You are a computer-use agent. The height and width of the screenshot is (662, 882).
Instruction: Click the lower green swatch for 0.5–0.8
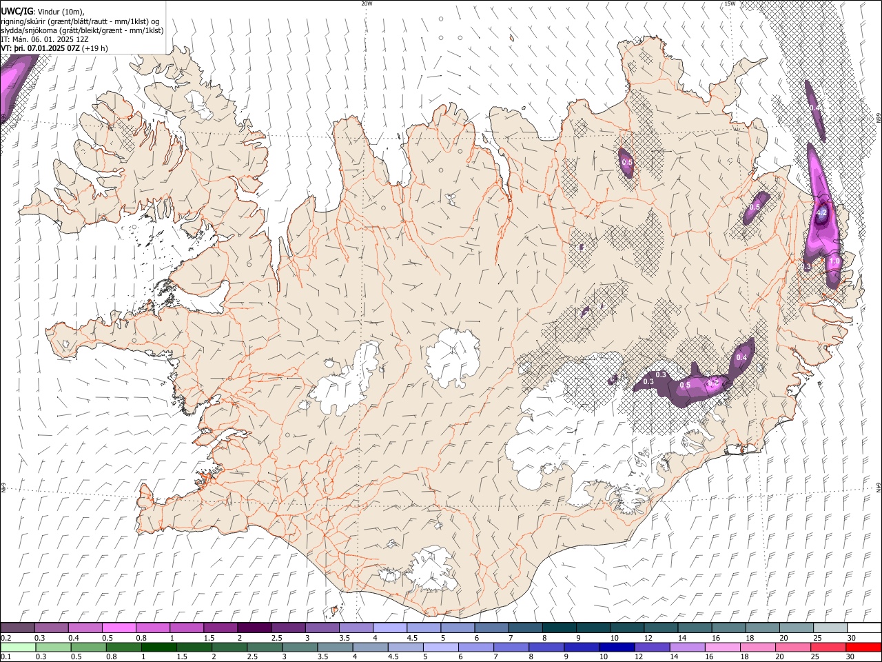[89, 647]
